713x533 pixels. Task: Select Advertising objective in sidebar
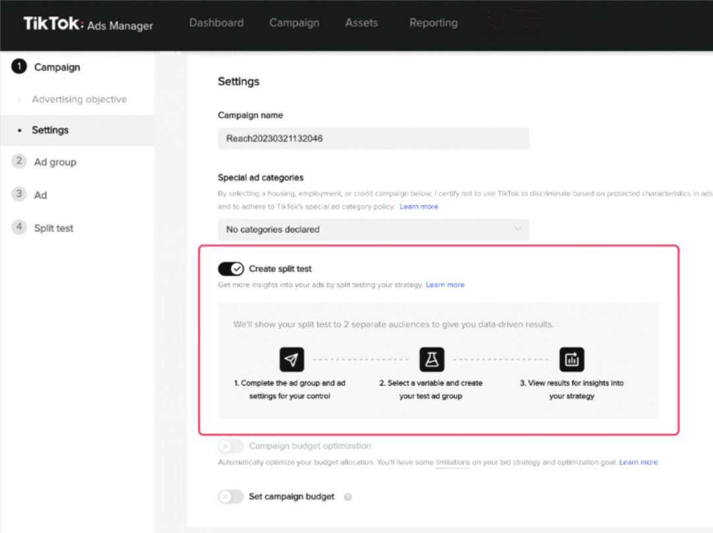coord(79,100)
